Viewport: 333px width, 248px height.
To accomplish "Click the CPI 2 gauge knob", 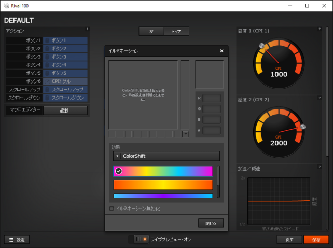I will tap(303, 127).
